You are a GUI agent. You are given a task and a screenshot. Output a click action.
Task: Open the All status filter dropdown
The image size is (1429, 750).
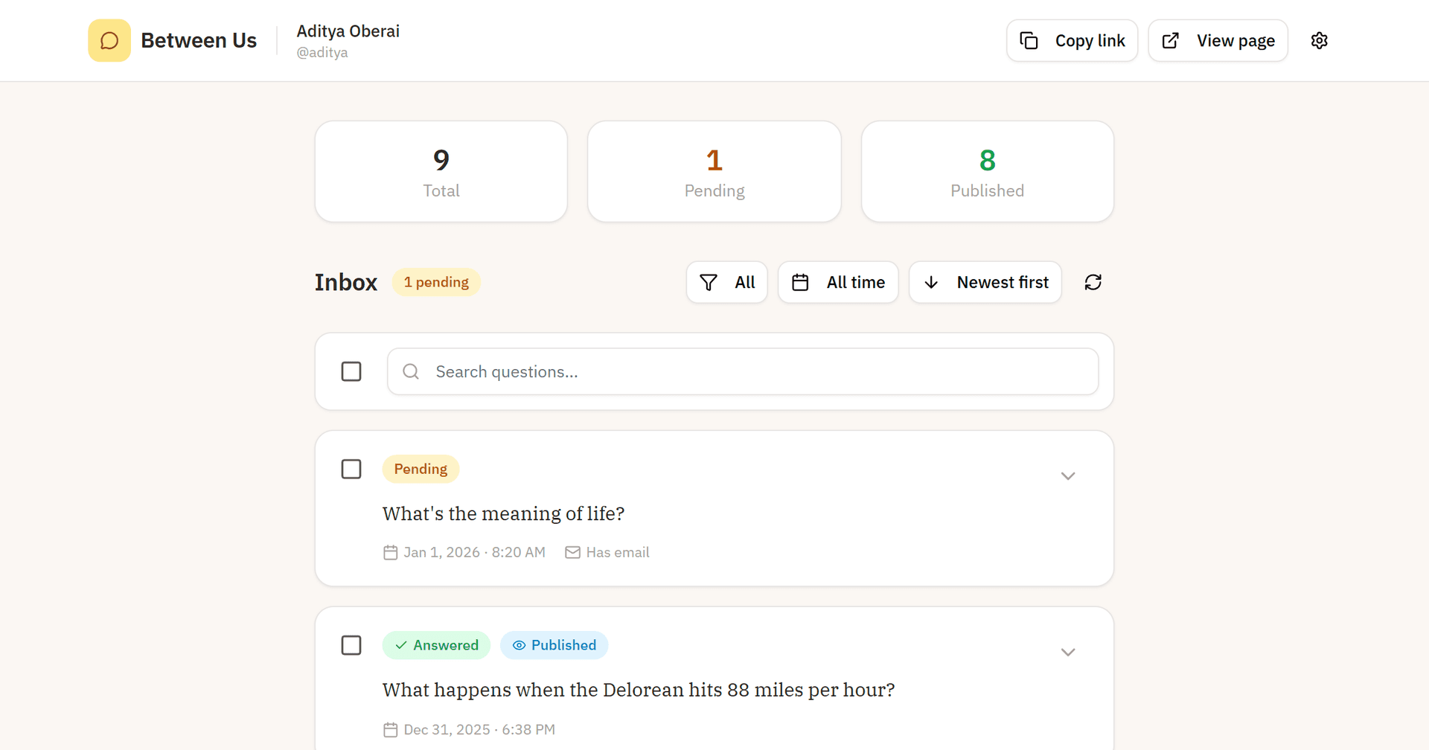coord(726,282)
